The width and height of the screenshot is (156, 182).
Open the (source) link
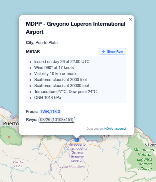coord(120,129)
